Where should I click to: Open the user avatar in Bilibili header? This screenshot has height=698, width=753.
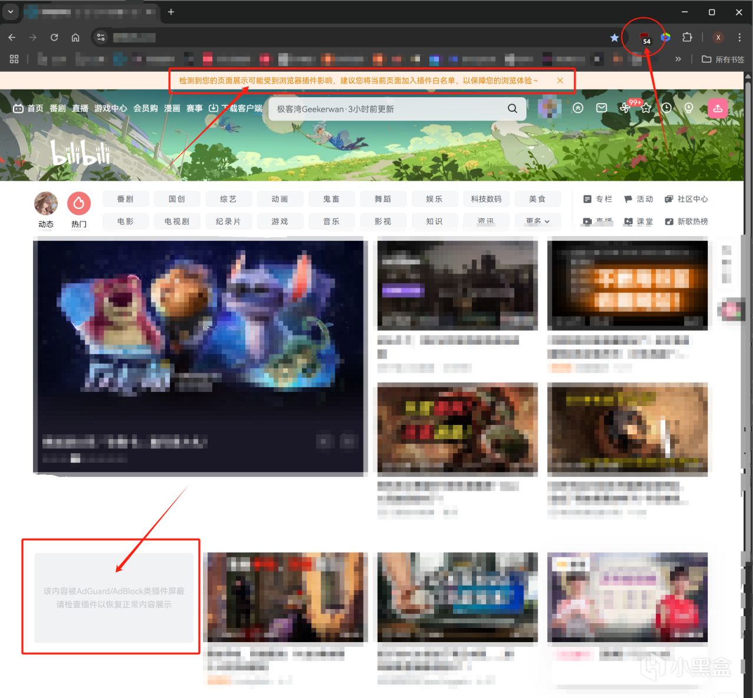pyautogui.click(x=549, y=108)
